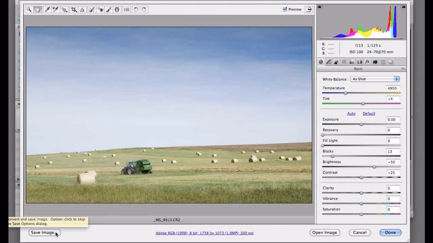433x243 pixels.
Task: Open the White Balance dropdown
Action: coord(375,79)
